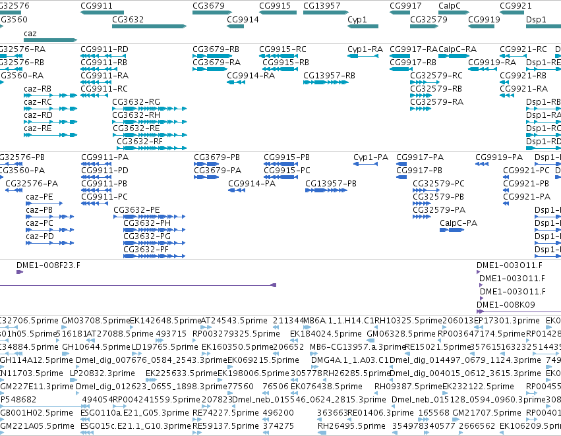
Task: Click the caz-PD protein label
Action: click(40, 236)
